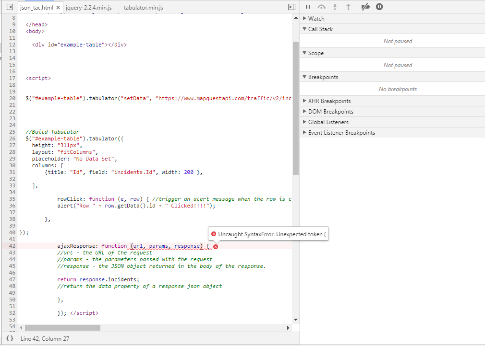485x346 pixels.
Task: Click 'return response.incidents;' code line
Action: coord(98,279)
